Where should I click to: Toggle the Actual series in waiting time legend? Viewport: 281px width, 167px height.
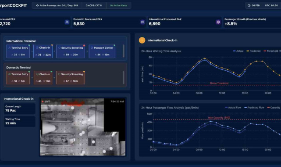tap(238, 51)
